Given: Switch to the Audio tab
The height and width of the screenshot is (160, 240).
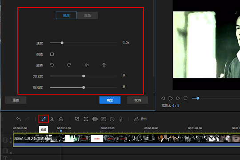Looking at the screenshot, I should coord(88,15).
